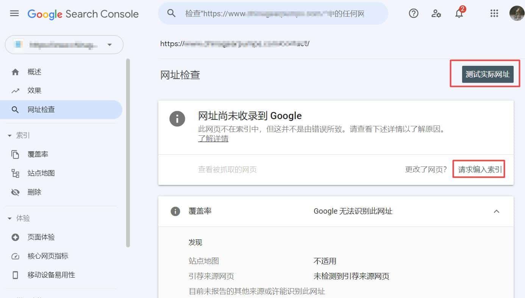
Task: Open the property selector dropdown
Action: pos(64,45)
